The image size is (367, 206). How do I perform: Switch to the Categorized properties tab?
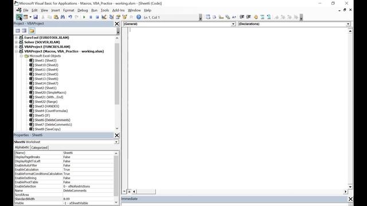(40, 148)
